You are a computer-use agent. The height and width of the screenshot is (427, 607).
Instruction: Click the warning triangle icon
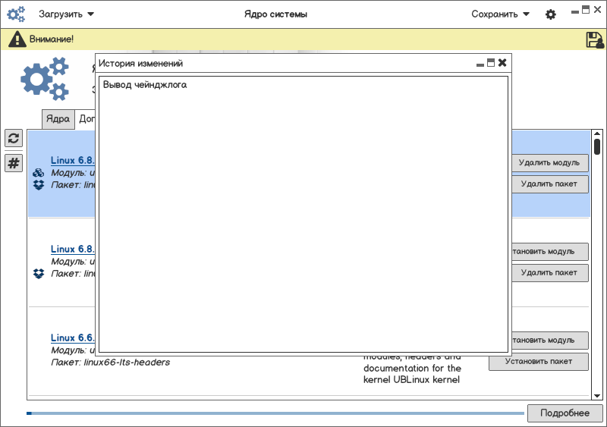pyautogui.click(x=17, y=39)
